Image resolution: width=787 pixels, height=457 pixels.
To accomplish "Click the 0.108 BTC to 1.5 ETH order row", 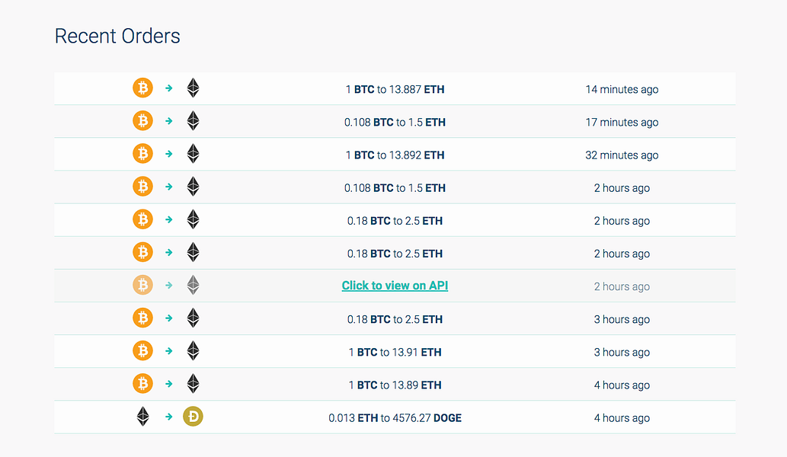I will tap(394, 122).
